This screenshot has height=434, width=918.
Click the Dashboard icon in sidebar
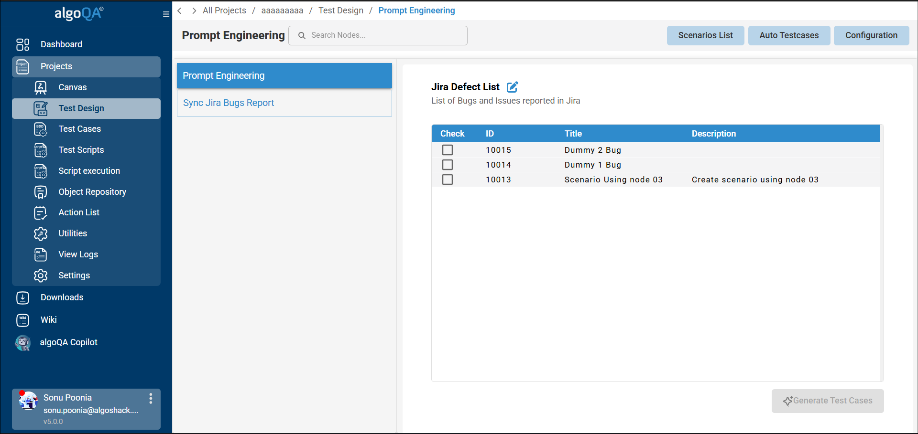(x=22, y=44)
